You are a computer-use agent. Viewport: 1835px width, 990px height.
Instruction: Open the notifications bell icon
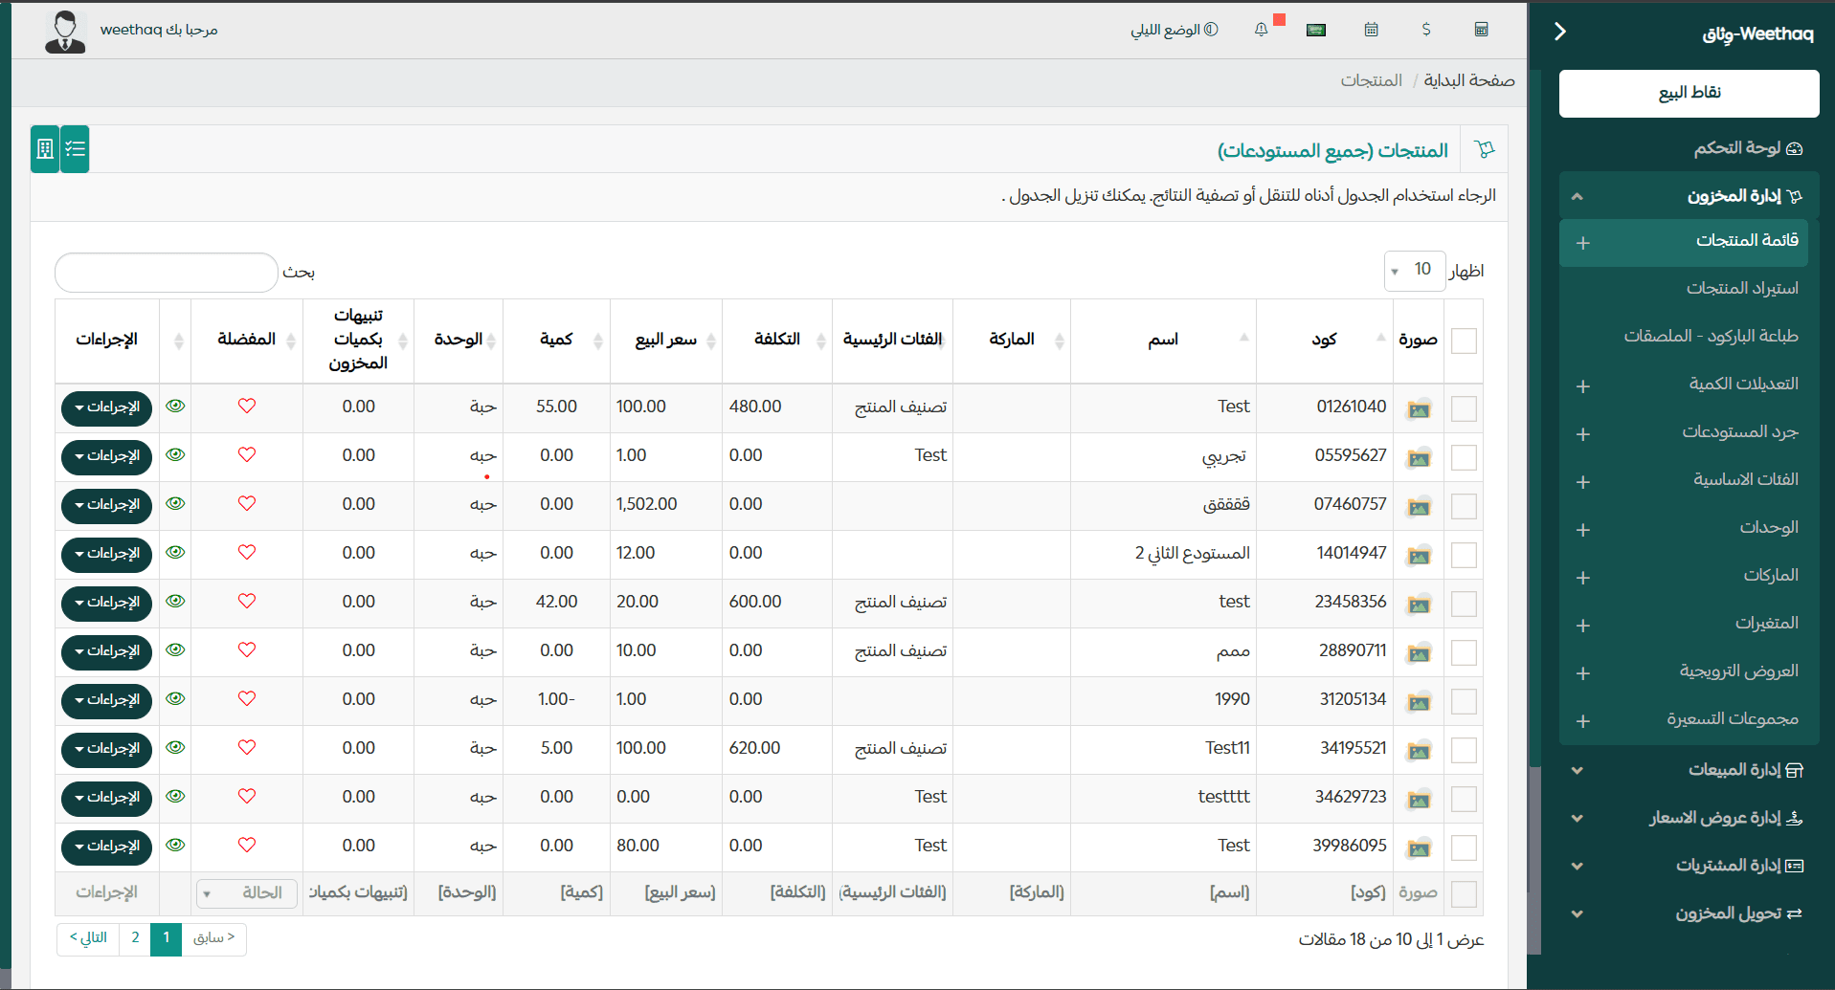pyautogui.click(x=1261, y=30)
